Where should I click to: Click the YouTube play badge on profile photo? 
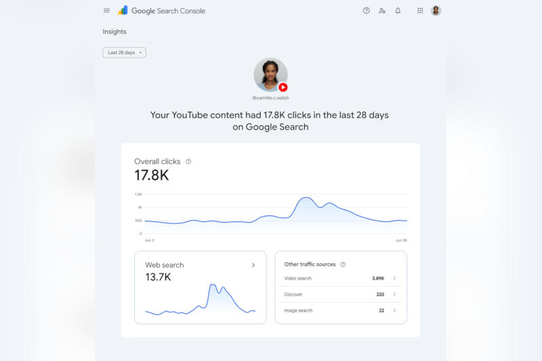[x=283, y=87]
